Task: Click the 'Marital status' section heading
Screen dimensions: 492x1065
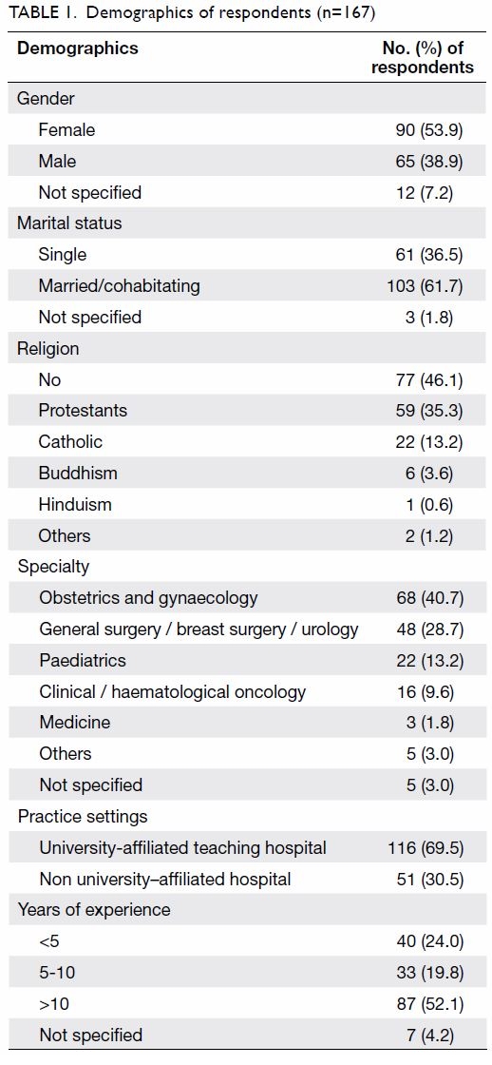Action: click(x=70, y=223)
